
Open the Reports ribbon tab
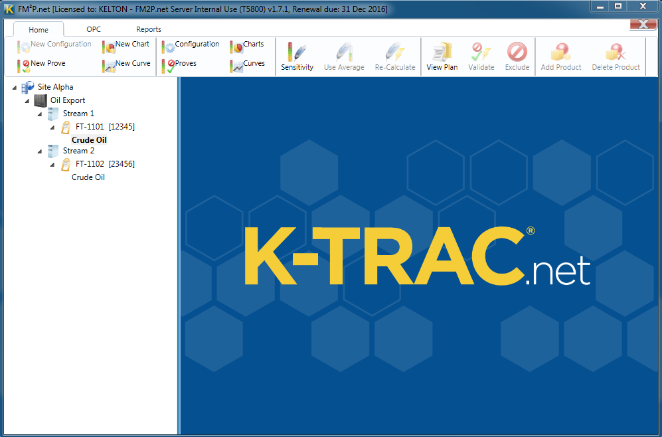coord(149,29)
